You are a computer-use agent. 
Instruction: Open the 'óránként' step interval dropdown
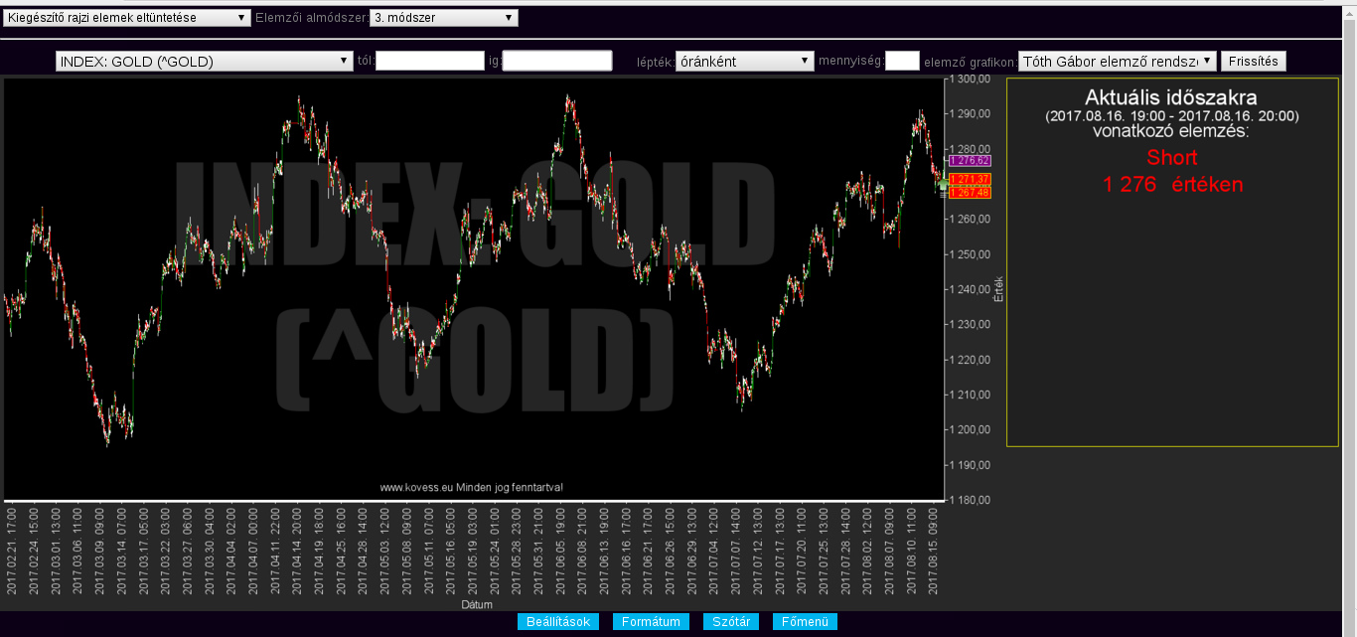tap(744, 62)
